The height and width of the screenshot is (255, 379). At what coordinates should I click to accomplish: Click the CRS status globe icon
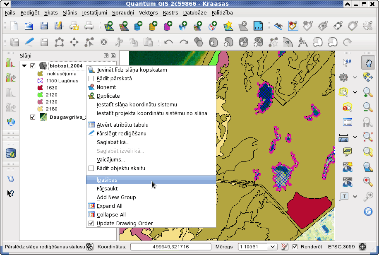(x=362, y=247)
